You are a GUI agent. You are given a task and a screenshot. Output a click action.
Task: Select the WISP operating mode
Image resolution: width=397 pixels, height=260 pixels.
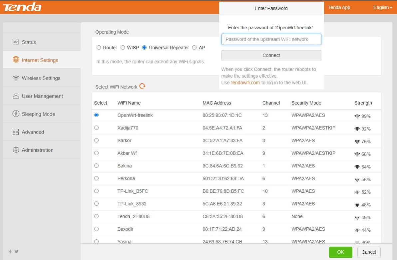(x=123, y=48)
